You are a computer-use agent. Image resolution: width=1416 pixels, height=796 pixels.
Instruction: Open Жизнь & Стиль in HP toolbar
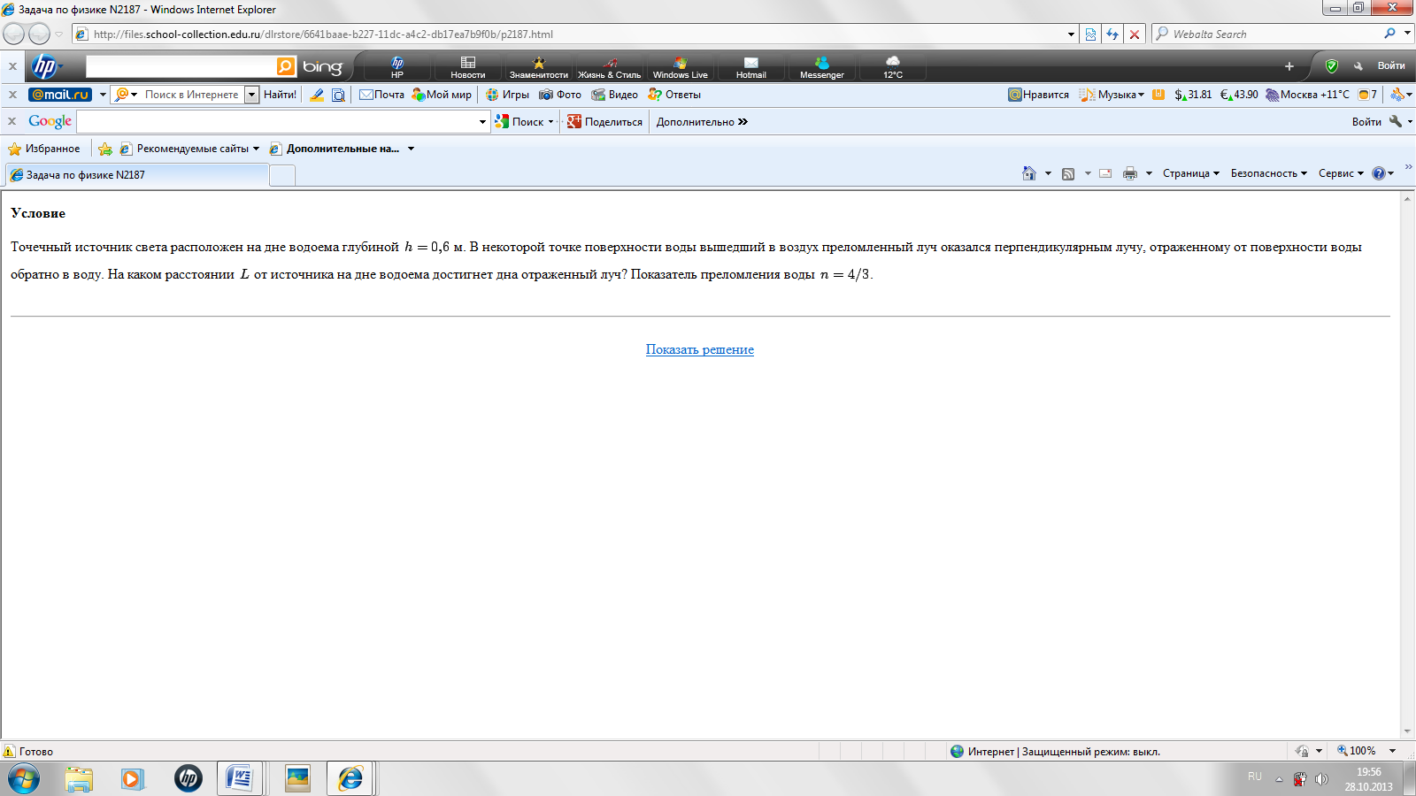pyautogui.click(x=610, y=66)
